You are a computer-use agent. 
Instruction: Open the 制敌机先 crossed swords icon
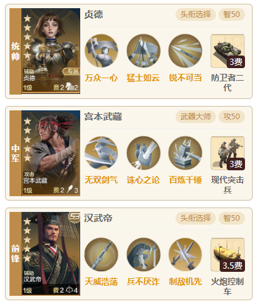(x=185, y=255)
